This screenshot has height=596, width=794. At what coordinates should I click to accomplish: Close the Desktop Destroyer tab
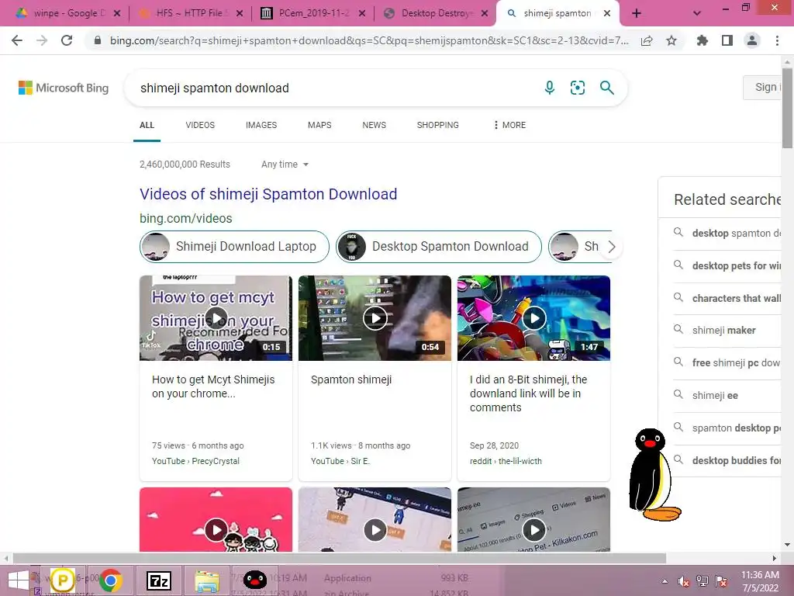coord(485,14)
